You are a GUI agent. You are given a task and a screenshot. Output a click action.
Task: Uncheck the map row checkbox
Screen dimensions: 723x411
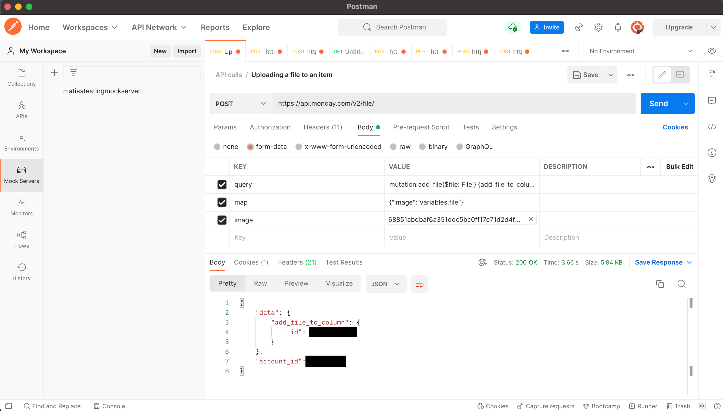pos(222,202)
